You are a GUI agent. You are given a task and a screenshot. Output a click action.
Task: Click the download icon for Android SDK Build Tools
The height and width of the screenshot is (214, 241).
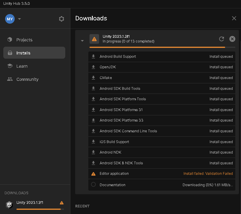coord(93,89)
